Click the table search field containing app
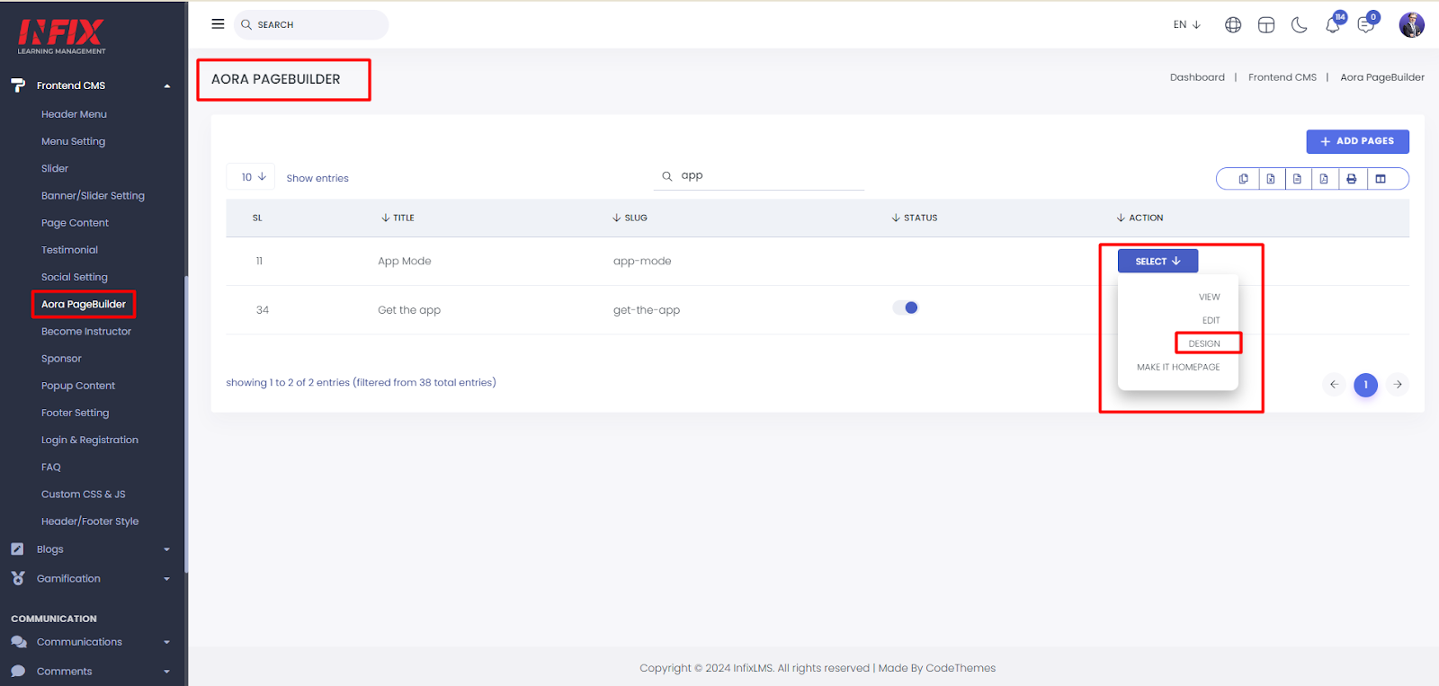Image resolution: width=1439 pixels, height=686 pixels. pyautogui.click(x=759, y=176)
